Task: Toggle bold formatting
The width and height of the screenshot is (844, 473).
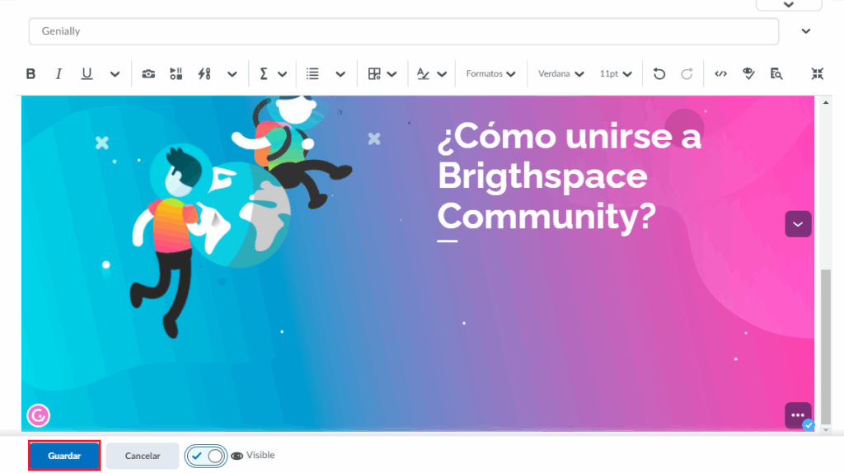Action: point(30,74)
